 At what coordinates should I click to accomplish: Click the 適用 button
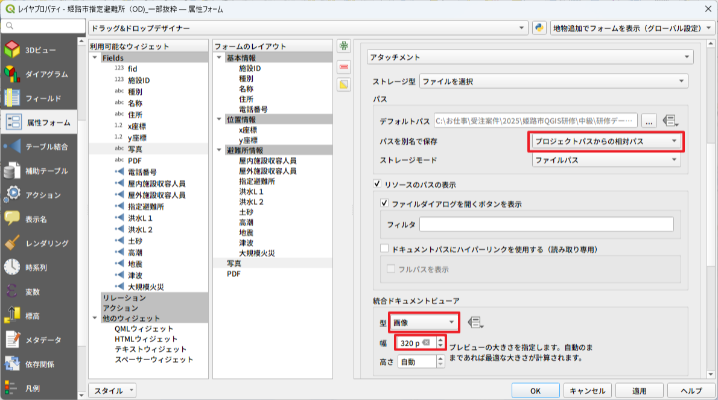639,390
